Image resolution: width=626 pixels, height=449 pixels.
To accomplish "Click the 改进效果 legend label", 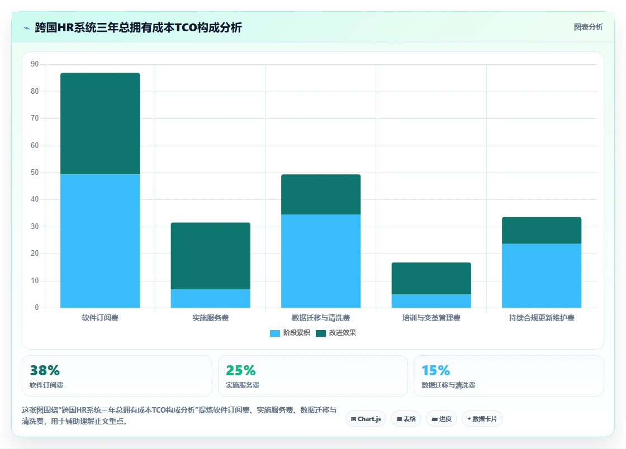I will 343,333.
